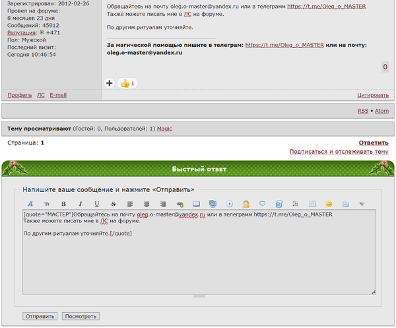Image resolution: width=396 pixels, height=328 pixels.
Task: Click the text Сегодня 10:46:54
Action: click(32, 54)
